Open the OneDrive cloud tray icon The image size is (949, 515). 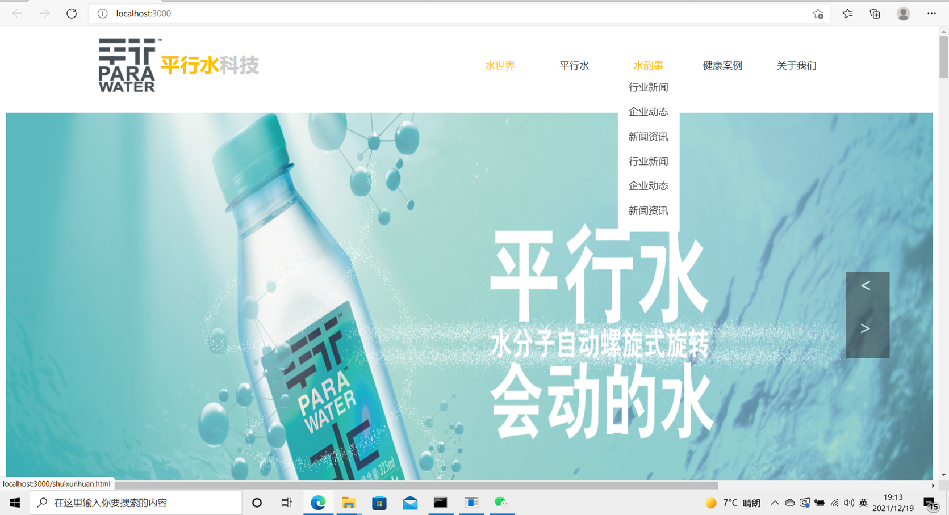point(789,503)
